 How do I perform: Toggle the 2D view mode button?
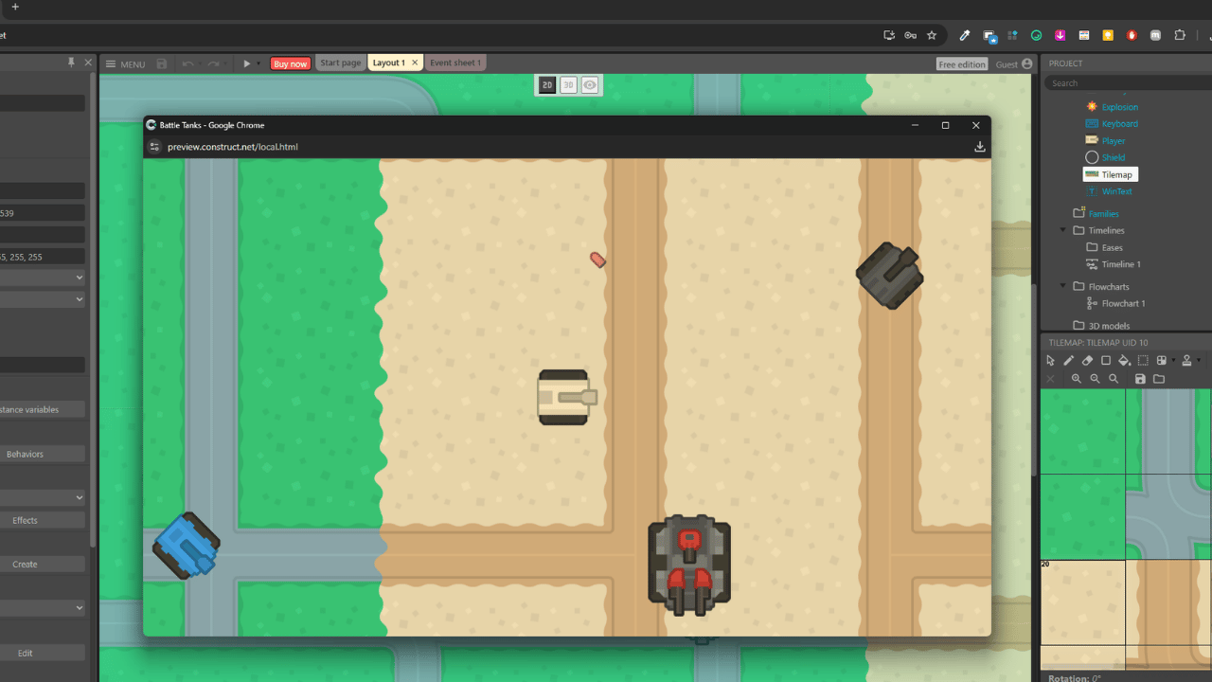tap(547, 85)
